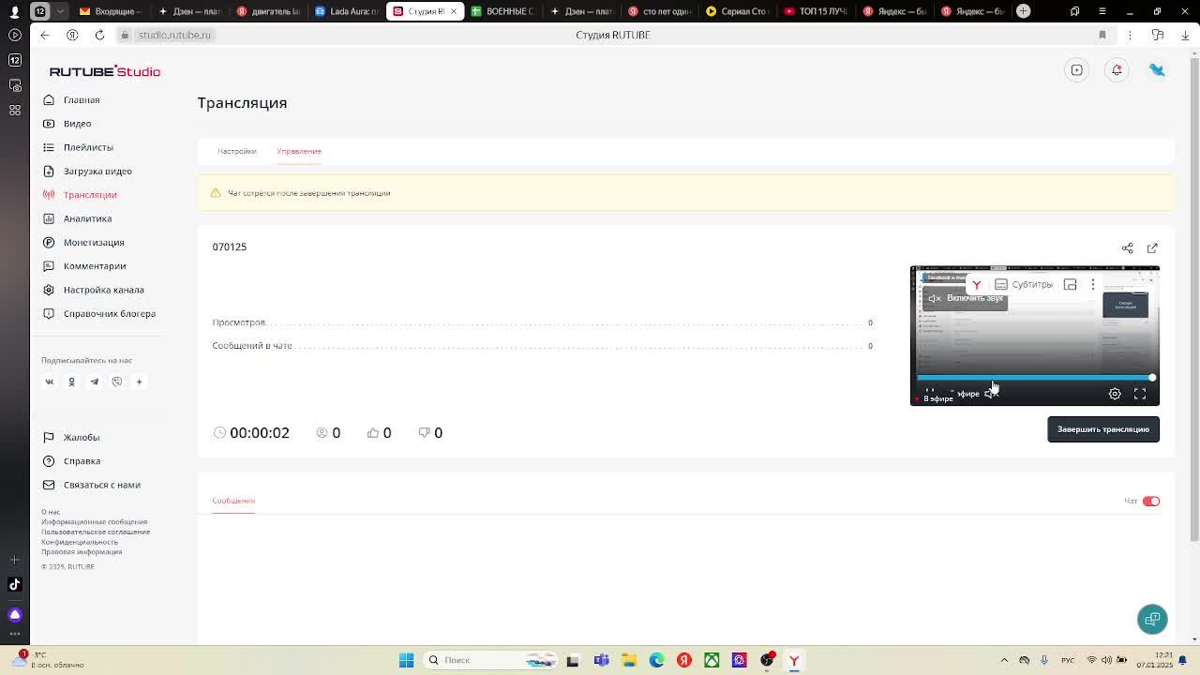Open Справочник блогера guide

click(x=110, y=314)
